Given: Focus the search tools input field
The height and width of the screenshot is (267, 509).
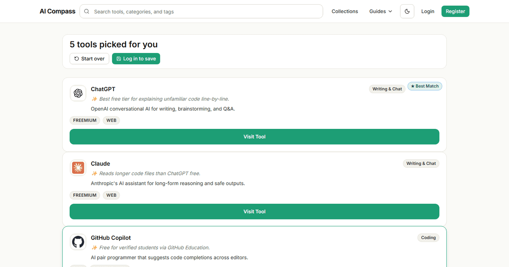Looking at the screenshot, I should [201, 11].
